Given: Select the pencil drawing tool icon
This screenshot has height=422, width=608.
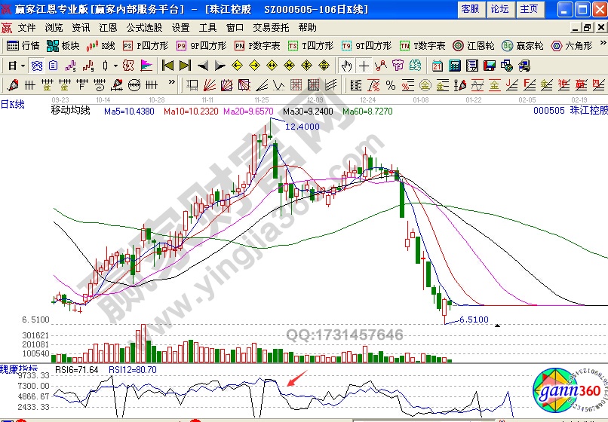Looking at the screenshot, I should (x=13, y=85).
